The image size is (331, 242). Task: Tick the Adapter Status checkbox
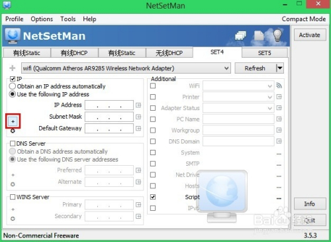tap(153, 108)
